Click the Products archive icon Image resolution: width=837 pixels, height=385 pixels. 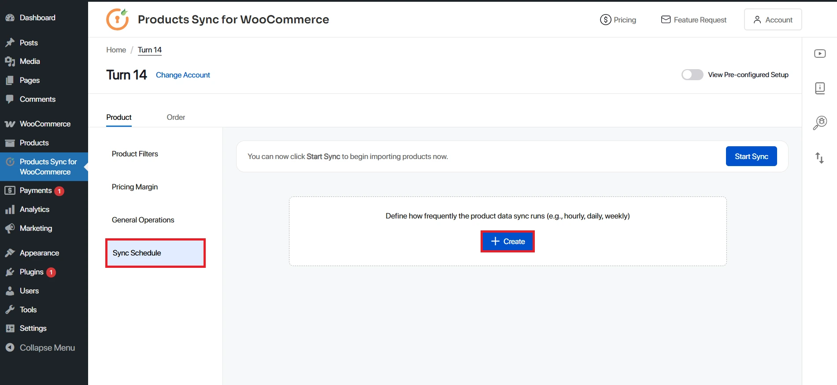click(10, 143)
